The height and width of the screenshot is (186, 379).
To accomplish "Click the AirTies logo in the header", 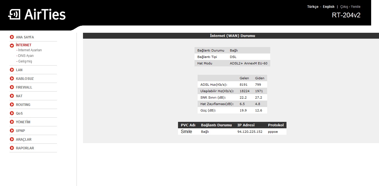I will coord(37,15).
